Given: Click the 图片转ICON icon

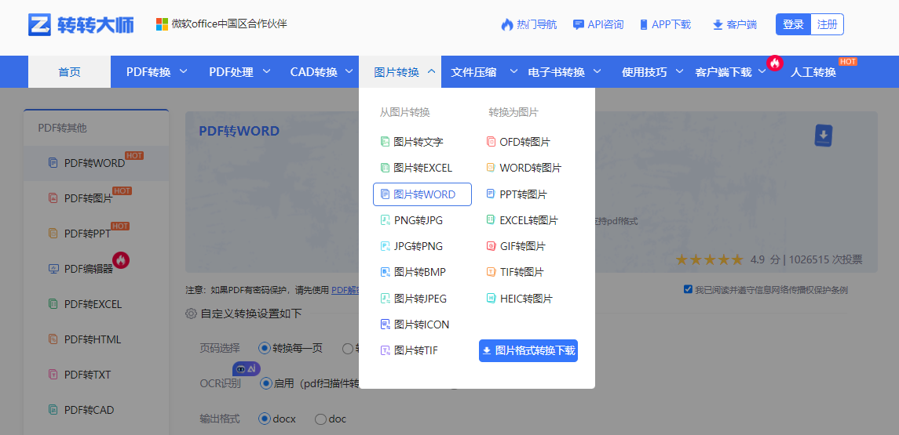Looking at the screenshot, I should pyautogui.click(x=386, y=324).
